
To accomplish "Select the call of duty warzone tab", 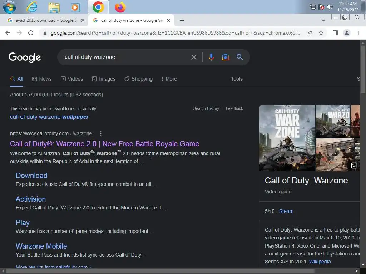I will tap(131, 20).
